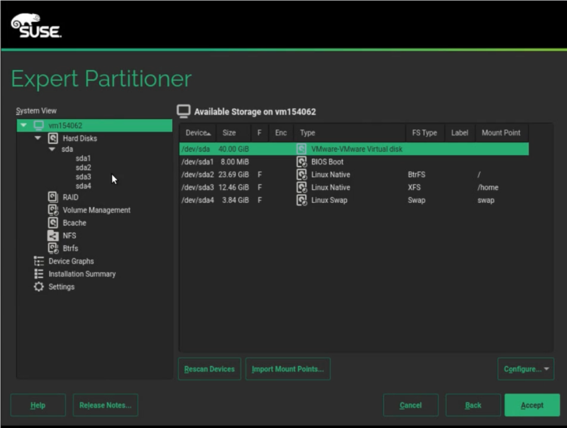Viewport: 567px width, 428px height.
Task: Collapse the Hard Disks tree branch
Action: [38, 138]
